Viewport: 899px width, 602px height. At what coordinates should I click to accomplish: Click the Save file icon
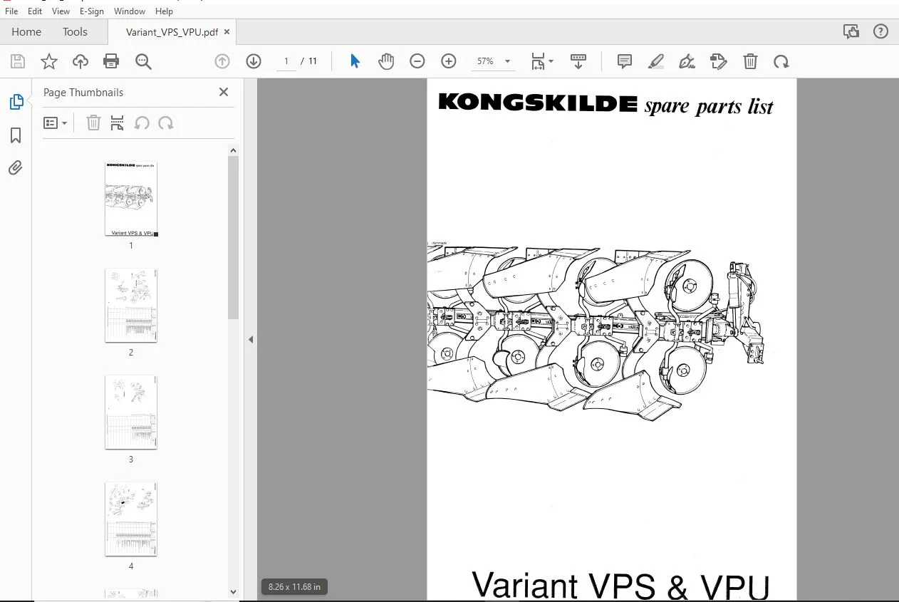click(18, 61)
